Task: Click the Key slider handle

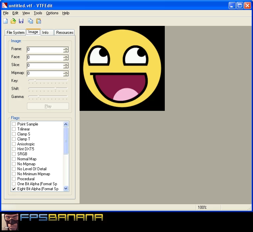Action: click(35, 80)
